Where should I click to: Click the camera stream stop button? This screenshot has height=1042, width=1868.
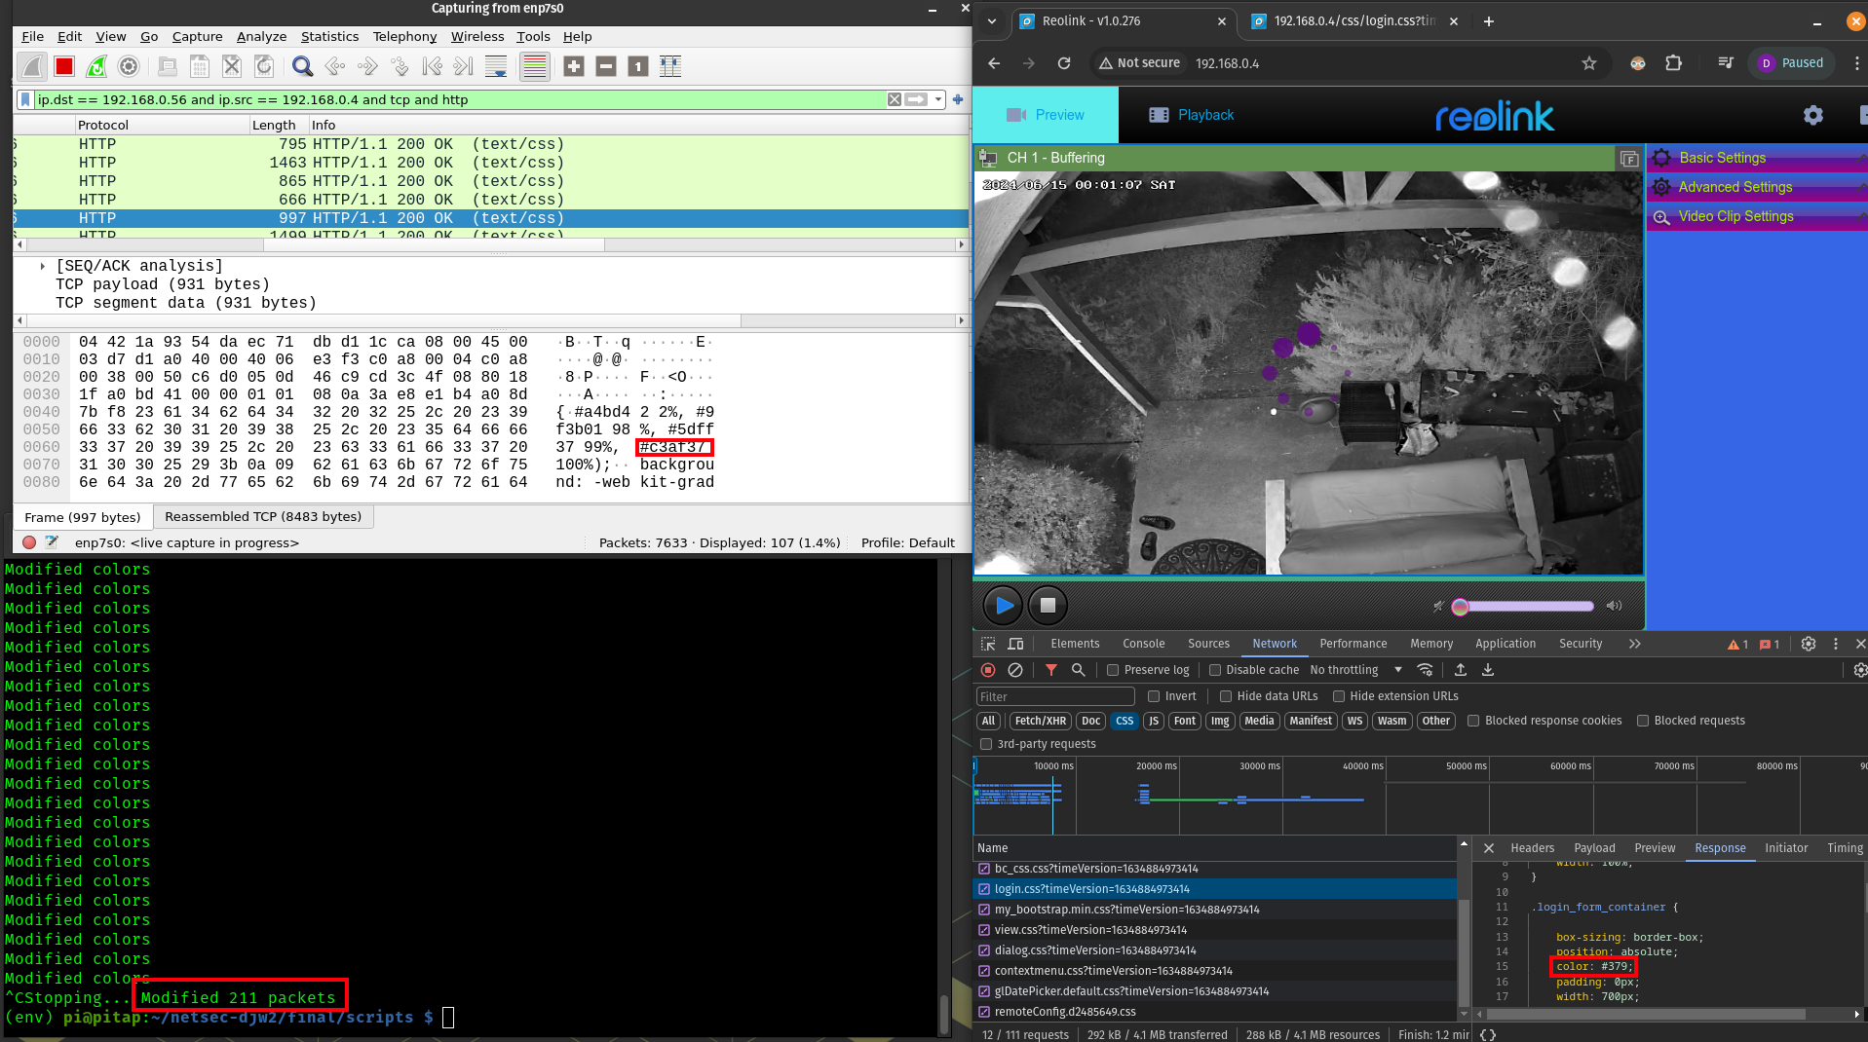pos(1048,605)
